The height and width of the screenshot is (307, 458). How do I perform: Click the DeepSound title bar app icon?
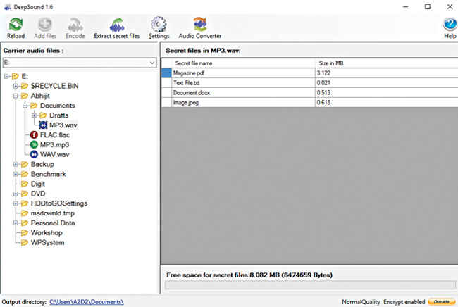tap(7, 7)
